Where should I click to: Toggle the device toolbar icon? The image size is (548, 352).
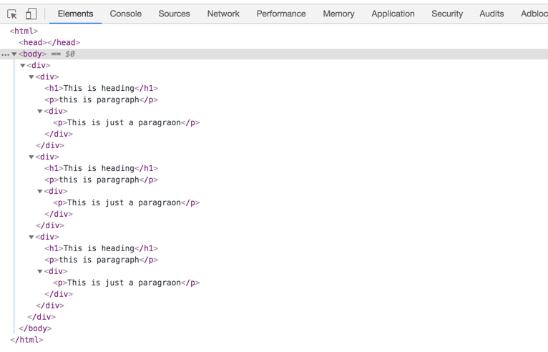tap(31, 14)
